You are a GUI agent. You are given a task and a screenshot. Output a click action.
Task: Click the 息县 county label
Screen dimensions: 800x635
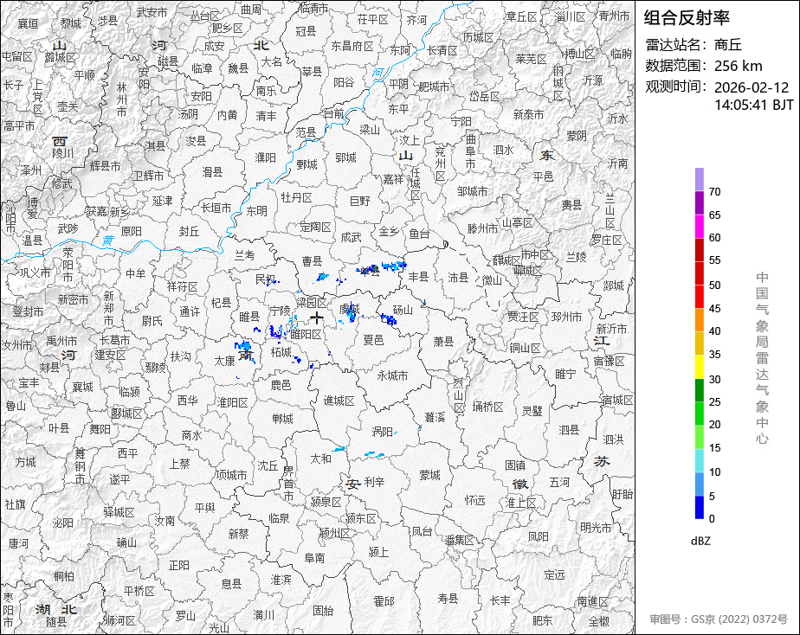click(x=231, y=583)
